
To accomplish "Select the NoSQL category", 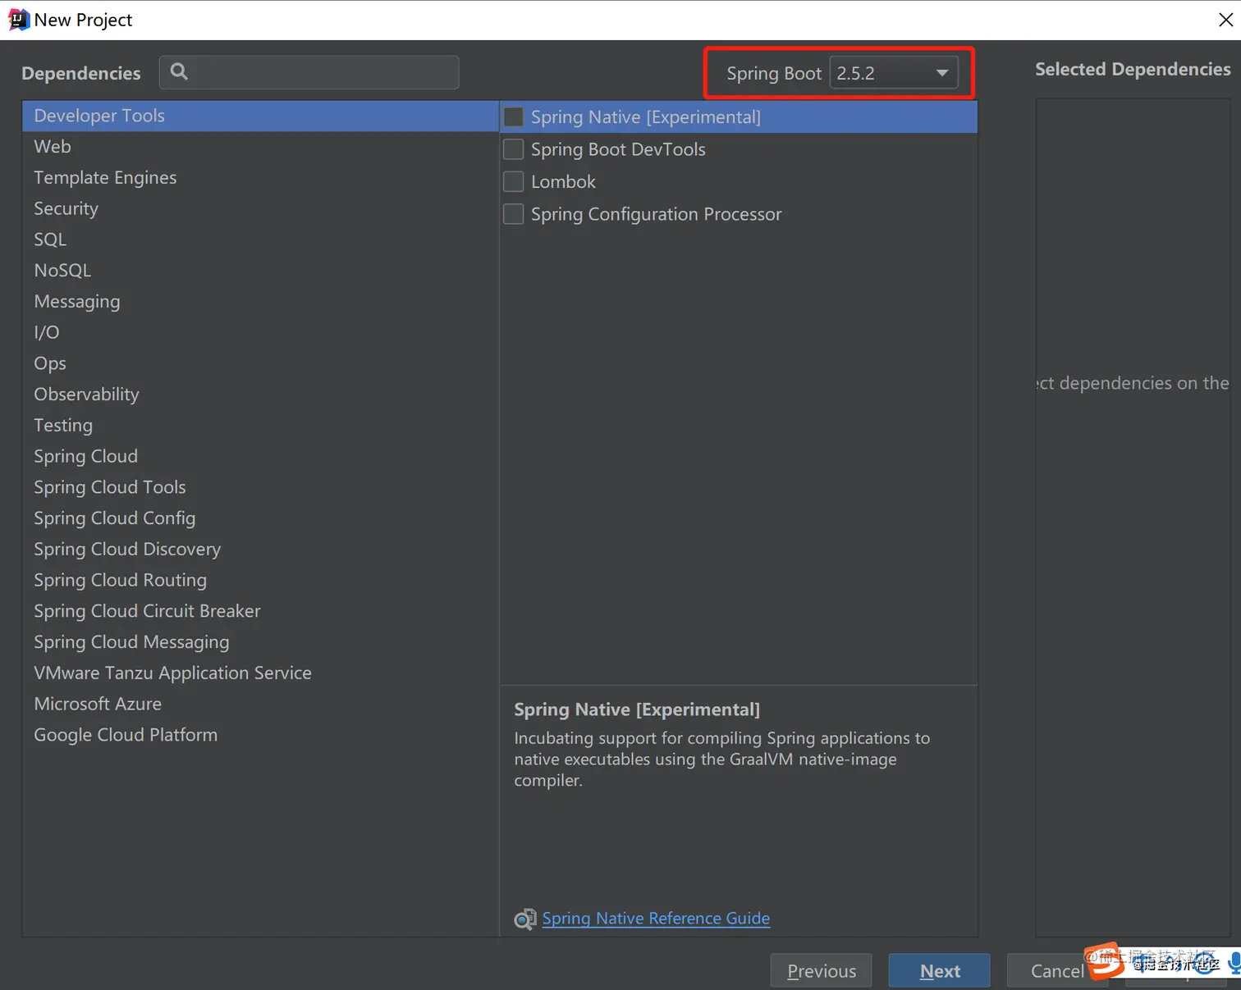I will click(260, 271).
